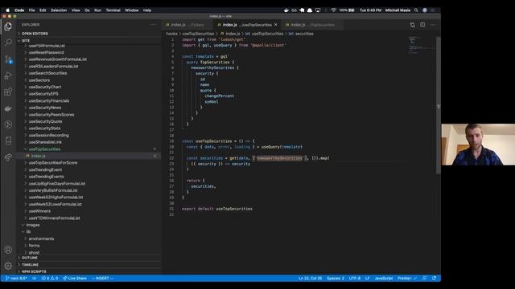515x289 pixels.
Task: Expand the Open Editors section
Action: point(35,34)
